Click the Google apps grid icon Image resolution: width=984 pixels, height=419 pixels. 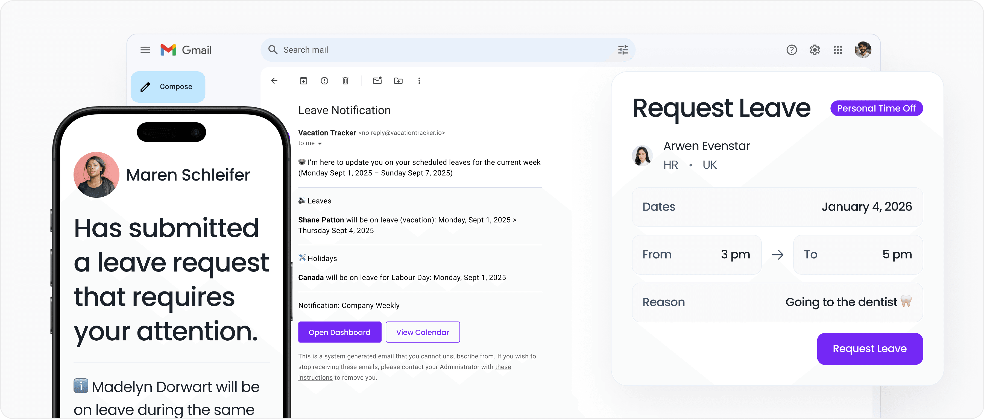pos(838,49)
